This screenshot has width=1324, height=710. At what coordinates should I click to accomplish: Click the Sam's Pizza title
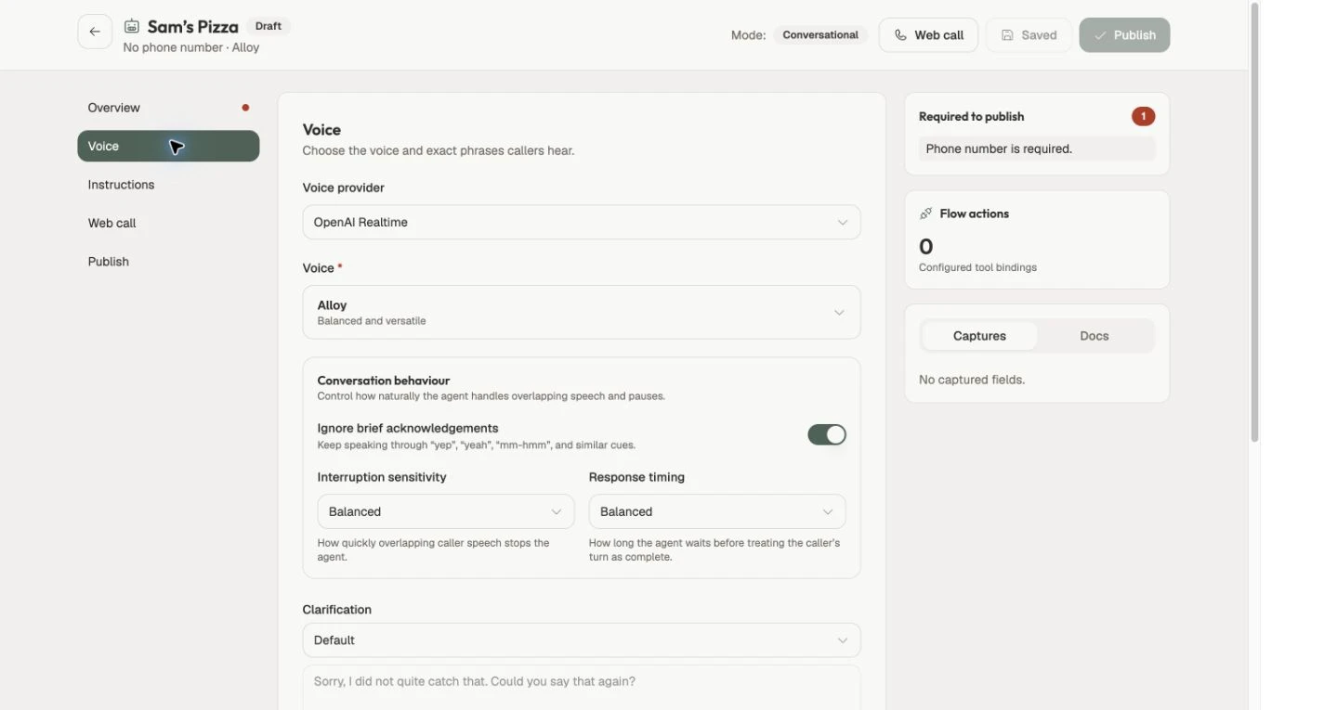coord(193,26)
